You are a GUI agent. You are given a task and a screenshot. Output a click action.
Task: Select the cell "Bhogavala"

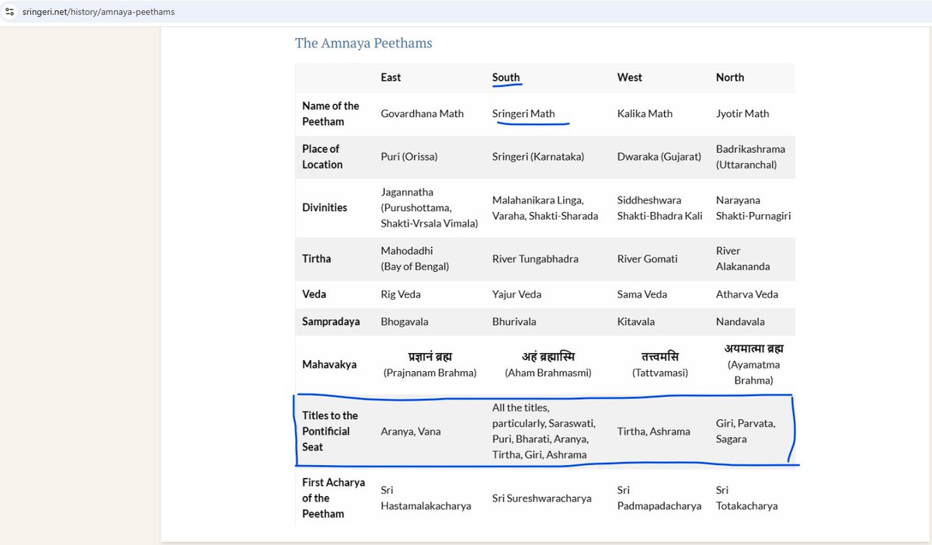click(x=405, y=321)
